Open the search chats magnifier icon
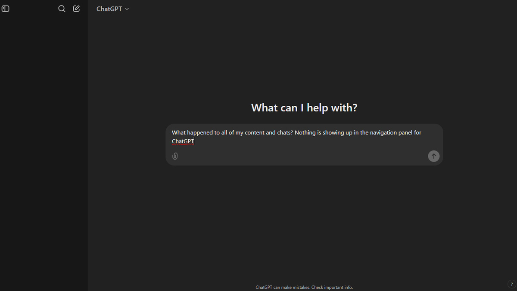 (62, 9)
